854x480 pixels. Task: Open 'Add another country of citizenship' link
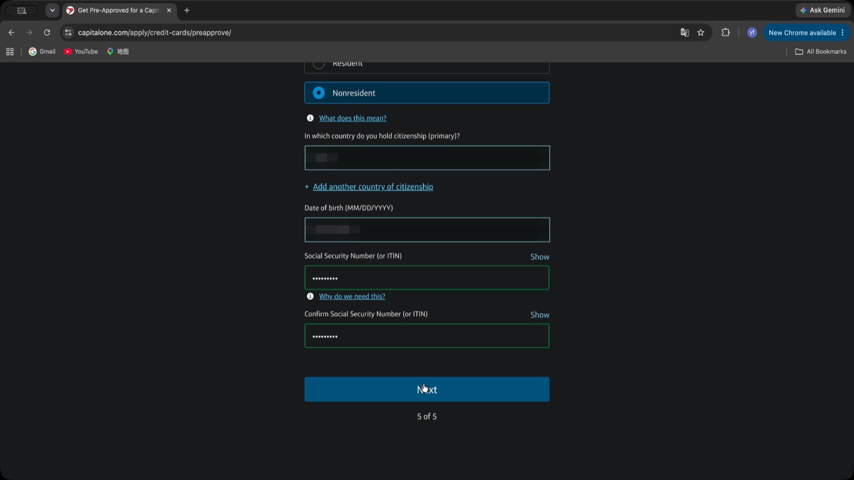373,187
